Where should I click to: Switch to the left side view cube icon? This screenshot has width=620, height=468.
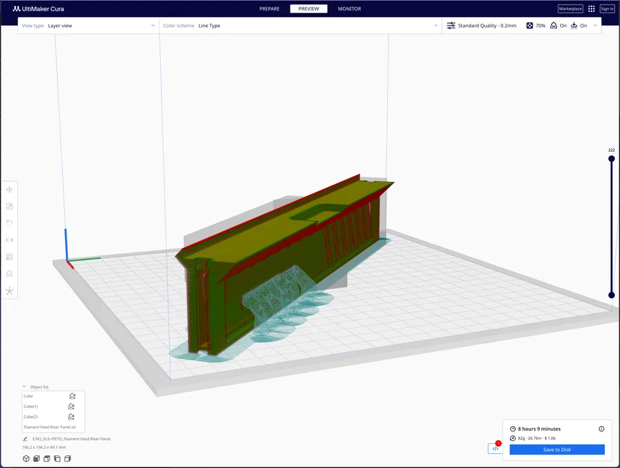(58, 458)
